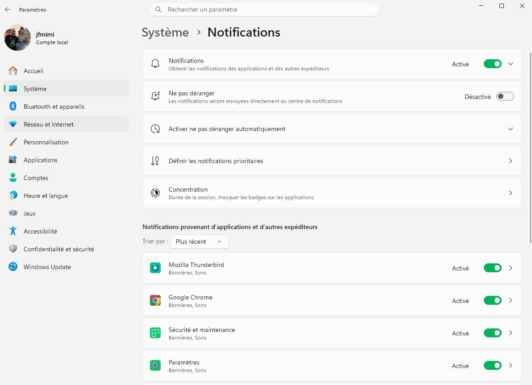Click the Sécurité et maintenance icon

coord(155,333)
